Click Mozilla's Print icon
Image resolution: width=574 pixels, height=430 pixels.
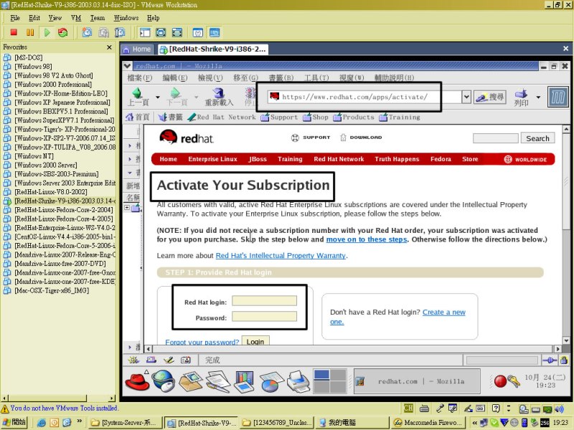click(522, 94)
